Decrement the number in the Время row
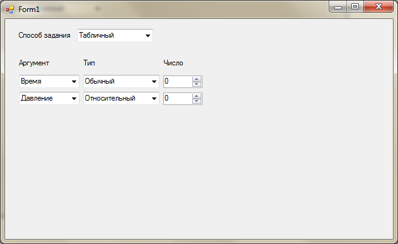This screenshot has height=244, width=398. (x=197, y=84)
